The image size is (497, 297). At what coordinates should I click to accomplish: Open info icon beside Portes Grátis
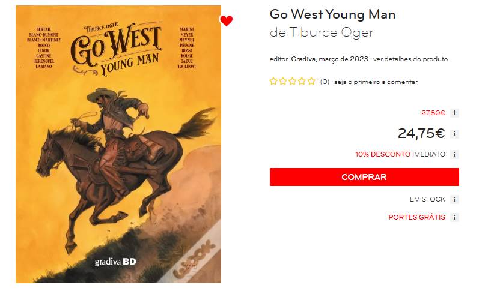(x=454, y=217)
